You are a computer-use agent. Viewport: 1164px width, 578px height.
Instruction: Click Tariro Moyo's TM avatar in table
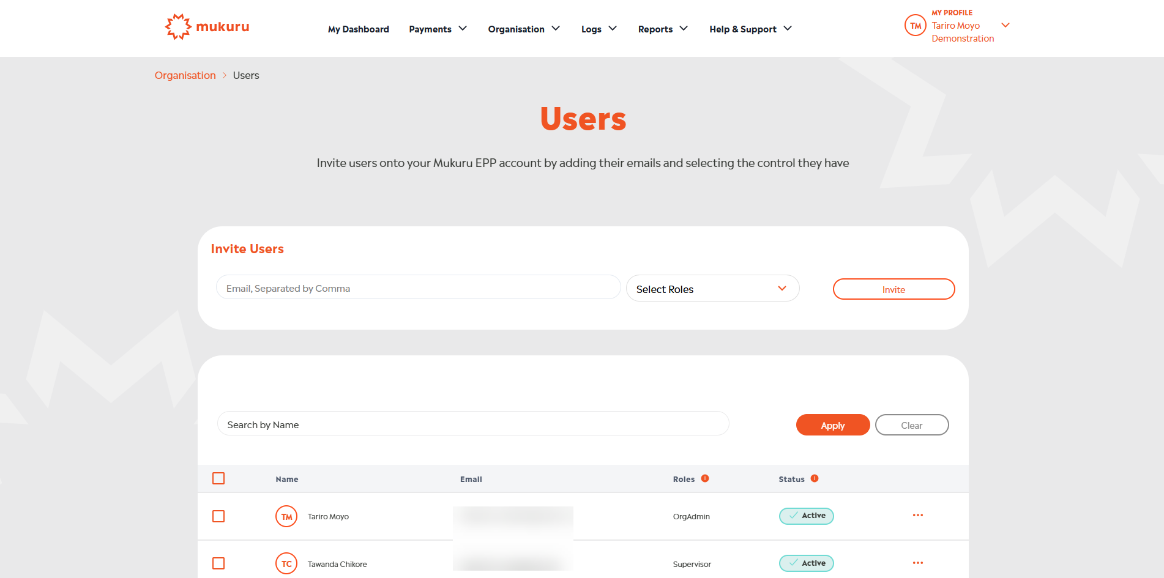[x=286, y=517]
